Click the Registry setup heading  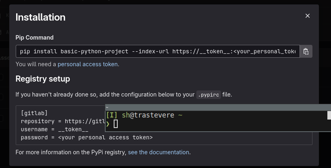tap(43, 79)
